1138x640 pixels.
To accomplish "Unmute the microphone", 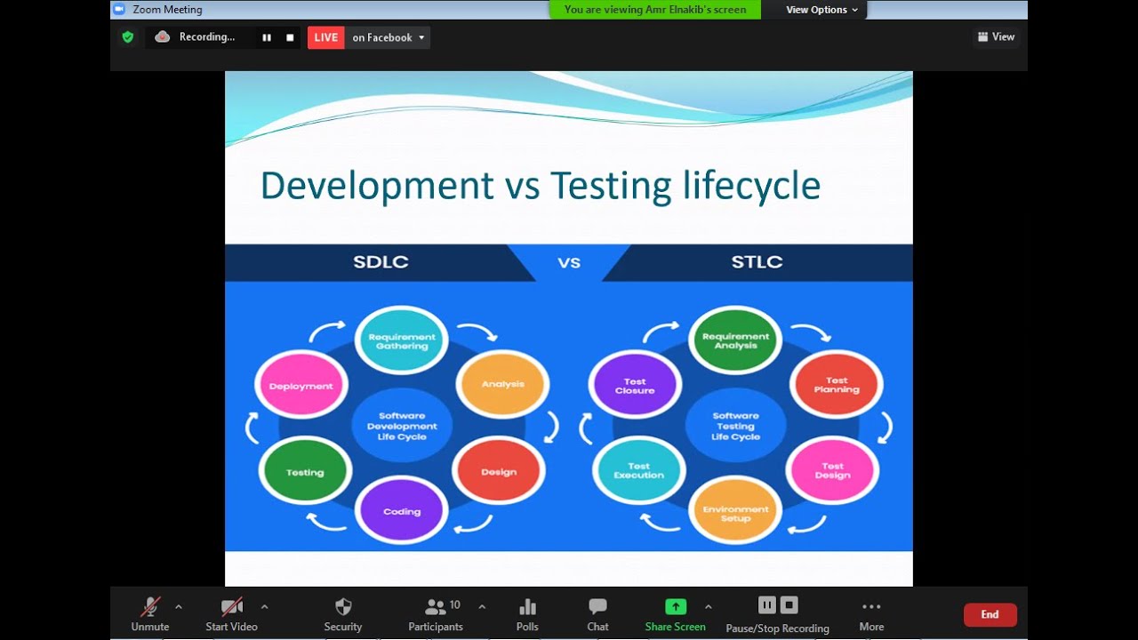I will point(150,613).
